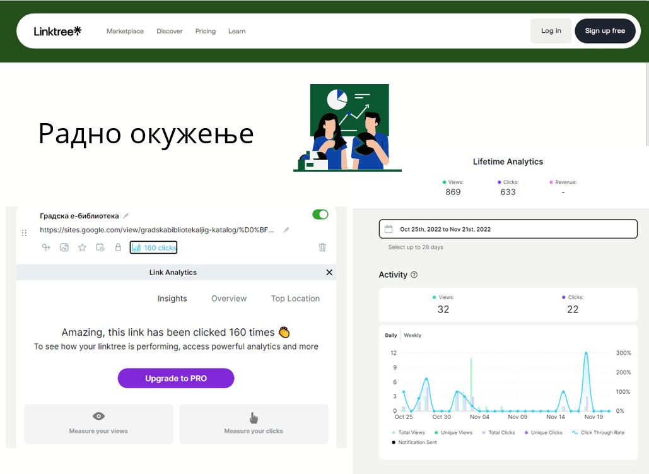Click the Measure your clicks card
Screen dimensions: 649x474
click(x=254, y=424)
